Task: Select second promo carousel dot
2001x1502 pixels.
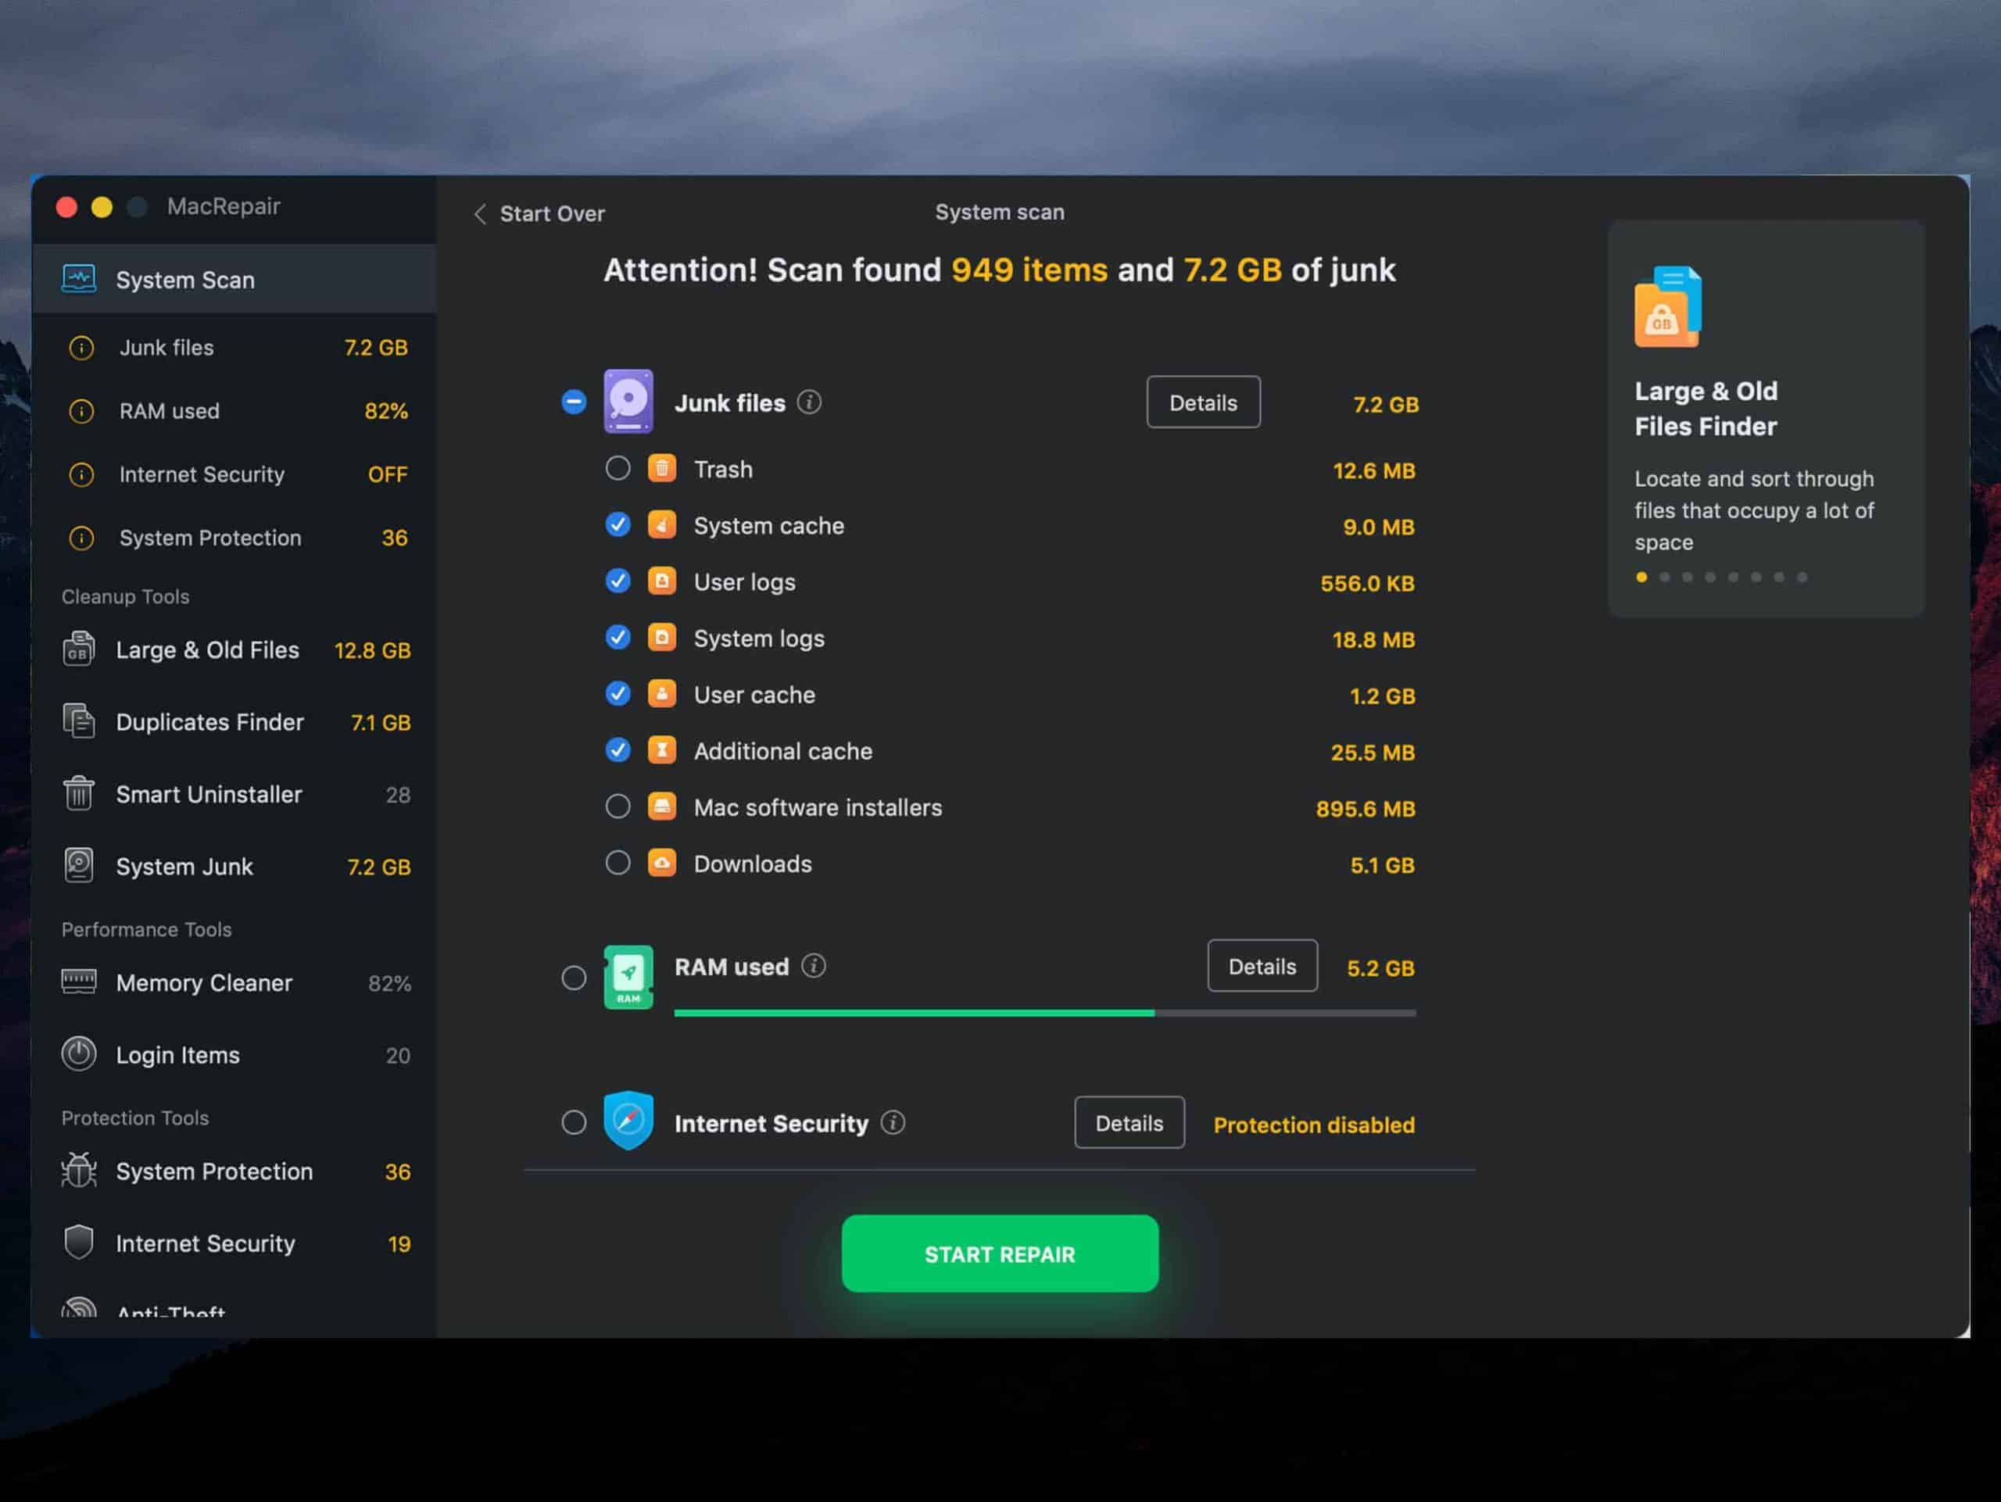Action: [x=1664, y=577]
